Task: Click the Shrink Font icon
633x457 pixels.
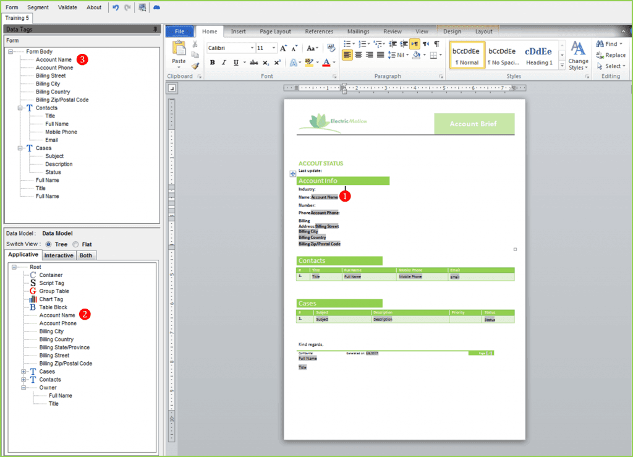Action: (295, 48)
